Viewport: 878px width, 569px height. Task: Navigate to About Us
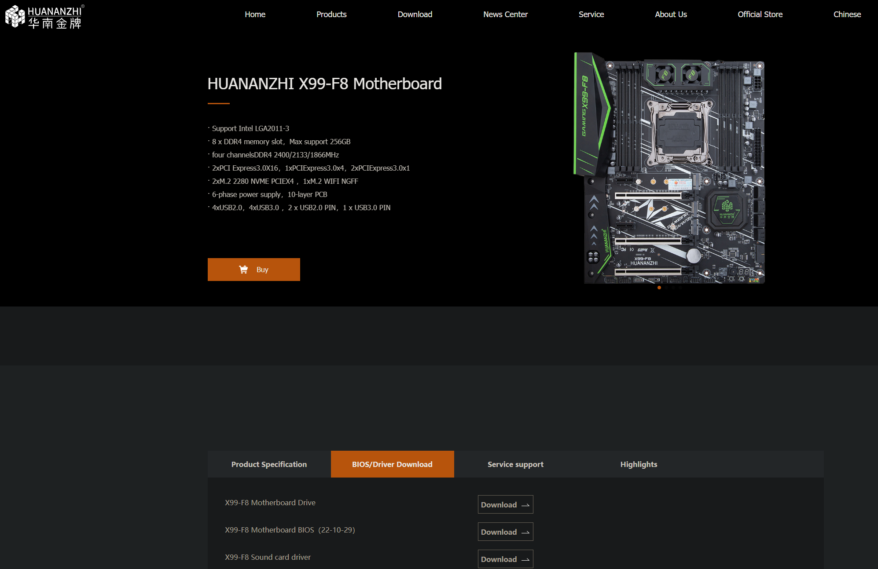(x=671, y=15)
